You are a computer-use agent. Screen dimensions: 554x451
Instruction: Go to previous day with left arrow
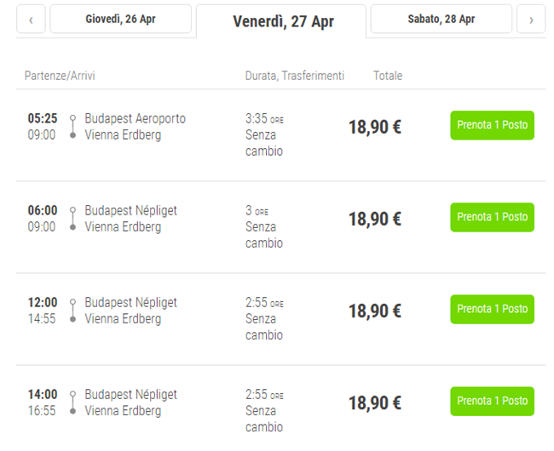[x=31, y=20]
